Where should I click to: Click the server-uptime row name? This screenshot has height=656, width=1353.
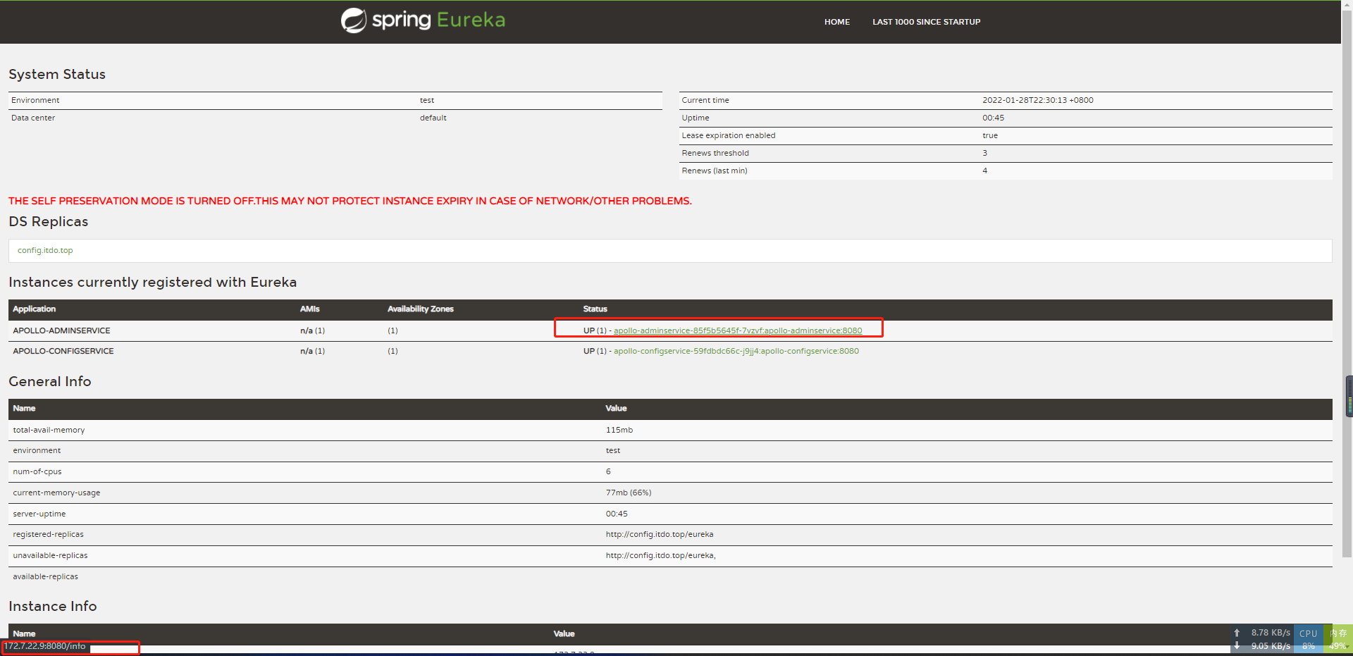[39, 514]
